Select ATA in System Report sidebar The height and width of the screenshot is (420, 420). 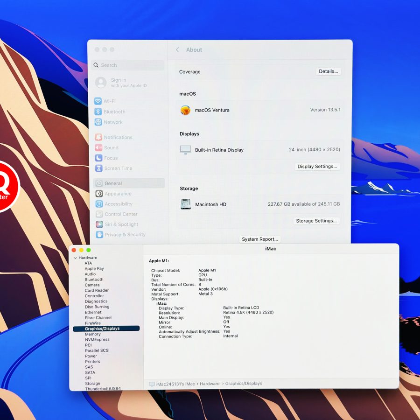point(88,263)
